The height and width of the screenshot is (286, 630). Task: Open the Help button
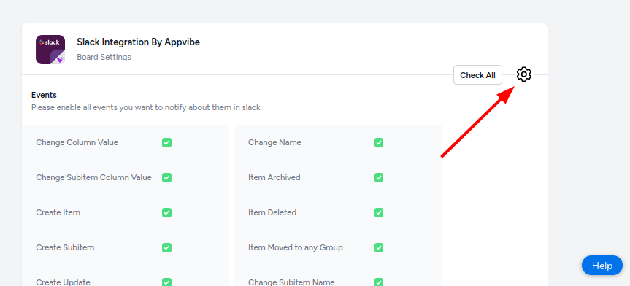coord(602,266)
